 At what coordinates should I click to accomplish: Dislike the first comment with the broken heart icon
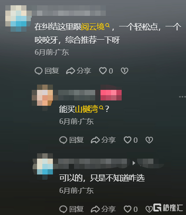pyautogui.click(x=125, y=71)
